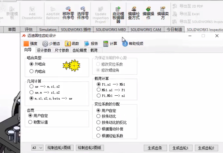Open 编辑操作 in the ribbon
The width and height of the screenshot is (223, 153).
click(148, 13)
